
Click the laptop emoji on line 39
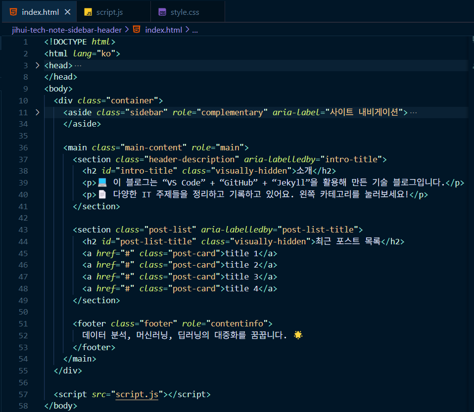click(x=102, y=183)
